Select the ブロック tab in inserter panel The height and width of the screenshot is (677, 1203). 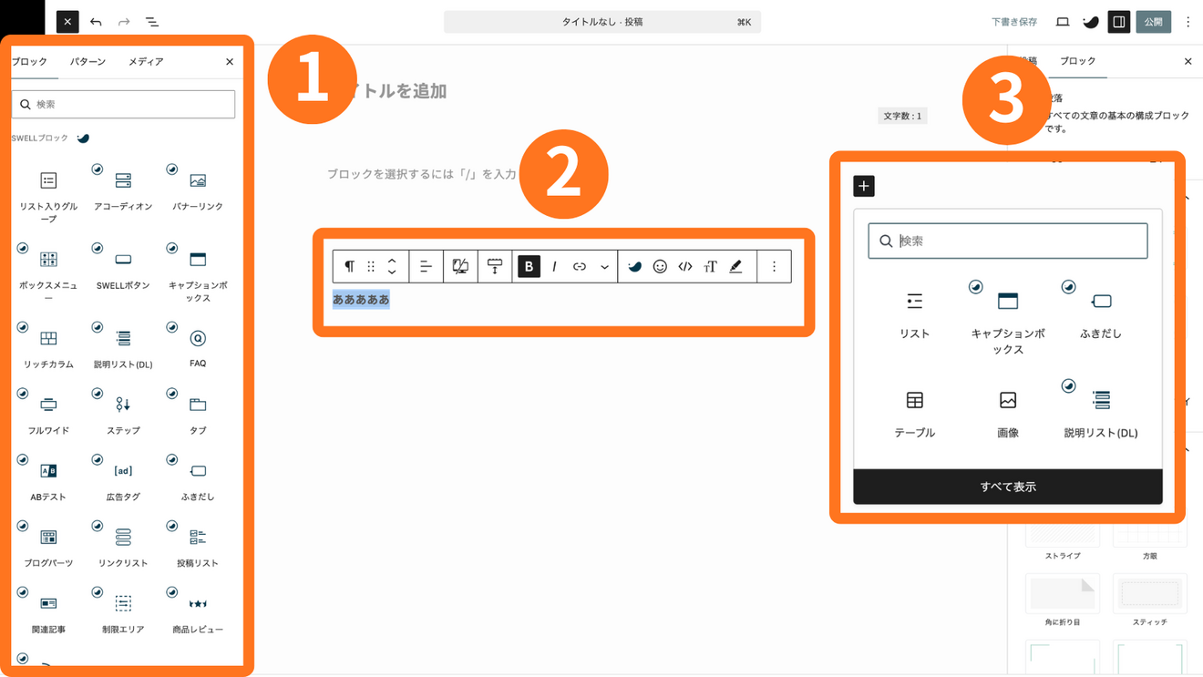click(x=30, y=62)
